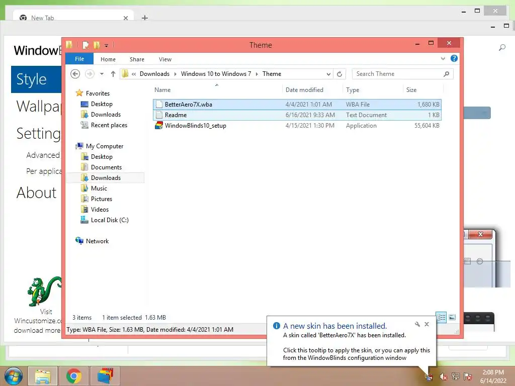
Task: Click the network tray icon
Action: tap(456, 376)
